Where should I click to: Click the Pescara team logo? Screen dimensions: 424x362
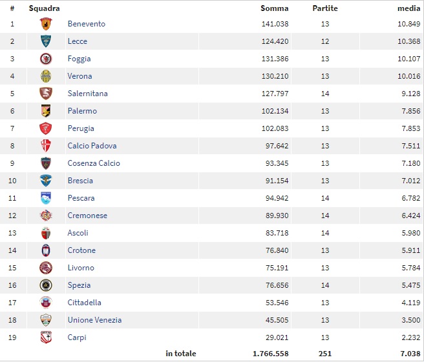tap(46, 198)
